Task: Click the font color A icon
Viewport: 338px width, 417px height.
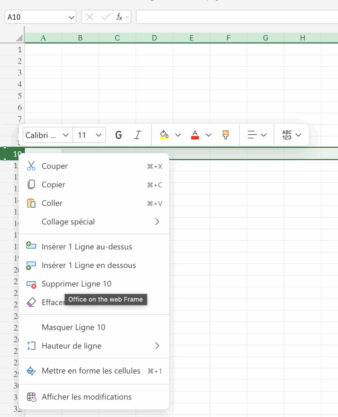Action: pyautogui.click(x=195, y=135)
